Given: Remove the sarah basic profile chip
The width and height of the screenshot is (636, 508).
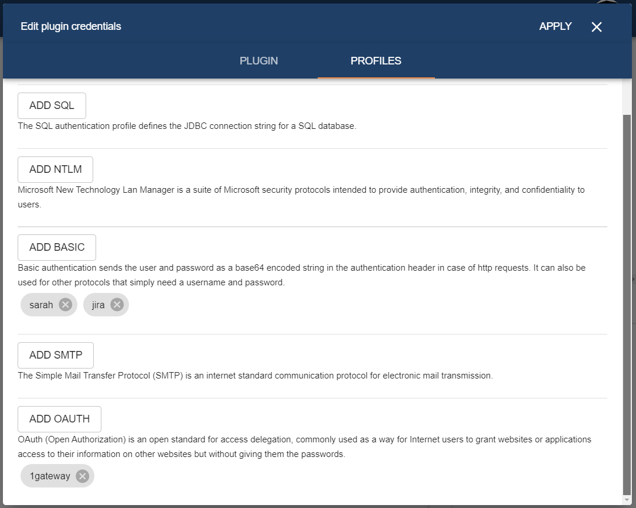Looking at the screenshot, I should tap(65, 305).
